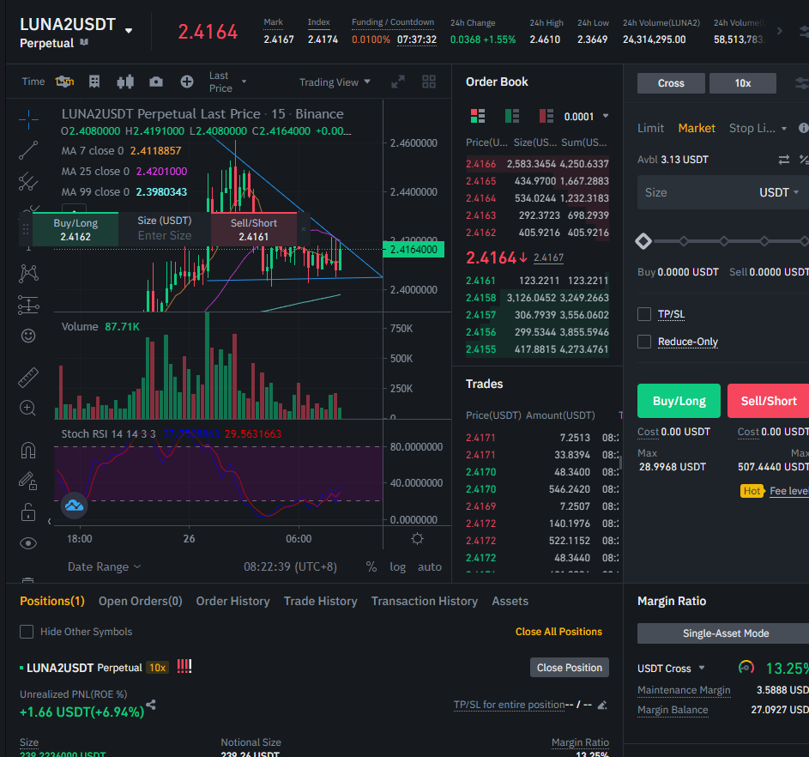Open the Date Range dropdown

104,566
